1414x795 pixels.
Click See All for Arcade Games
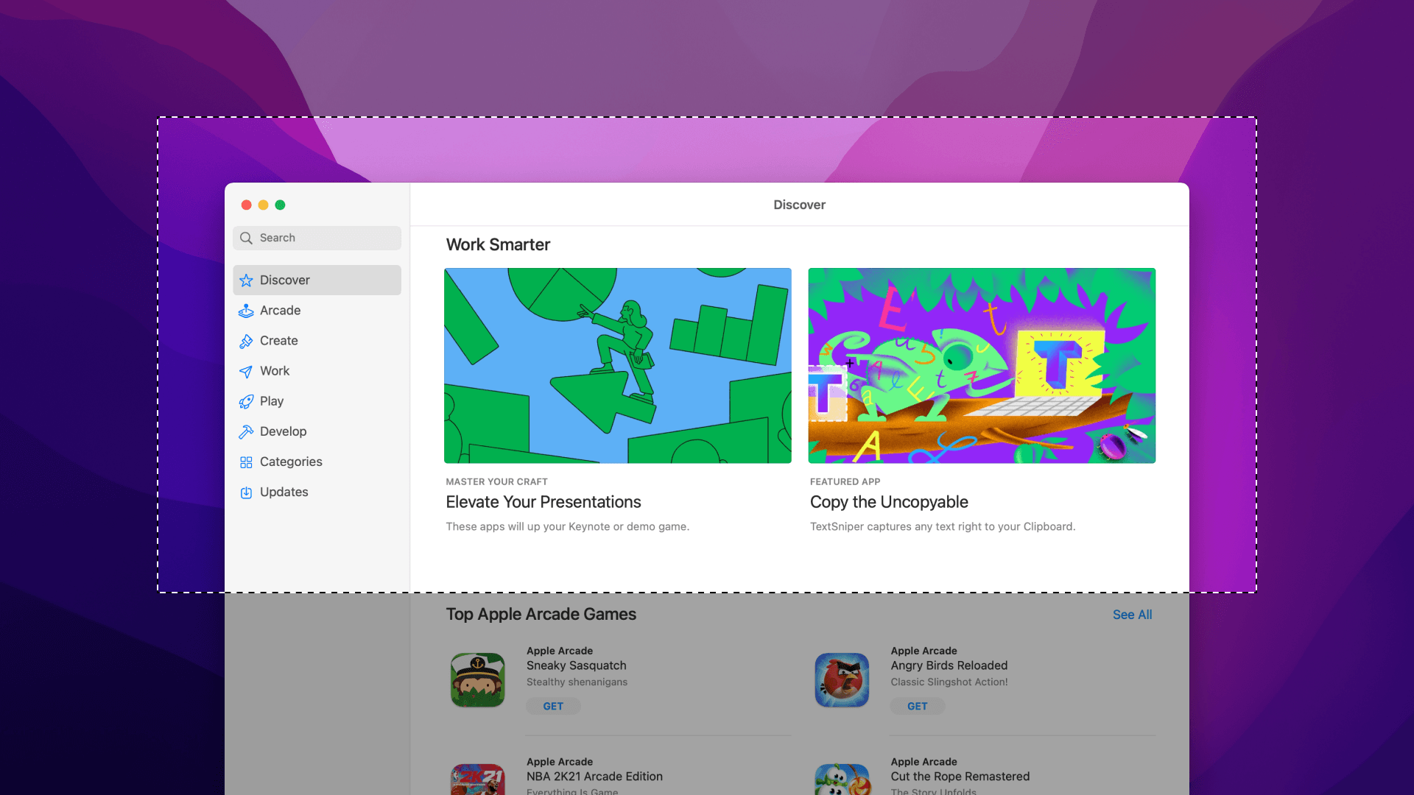pyautogui.click(x=1132, y=615)
